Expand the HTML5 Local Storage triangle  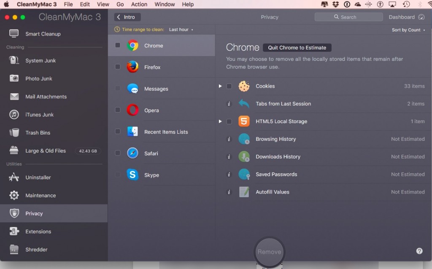pyautogui.click(x=220, y=121)
